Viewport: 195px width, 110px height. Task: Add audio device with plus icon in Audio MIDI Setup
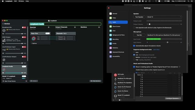113,100
